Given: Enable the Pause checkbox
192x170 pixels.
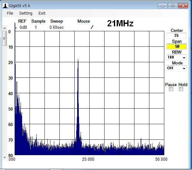Looking at the screenshot, I should (x=171, y=89).
